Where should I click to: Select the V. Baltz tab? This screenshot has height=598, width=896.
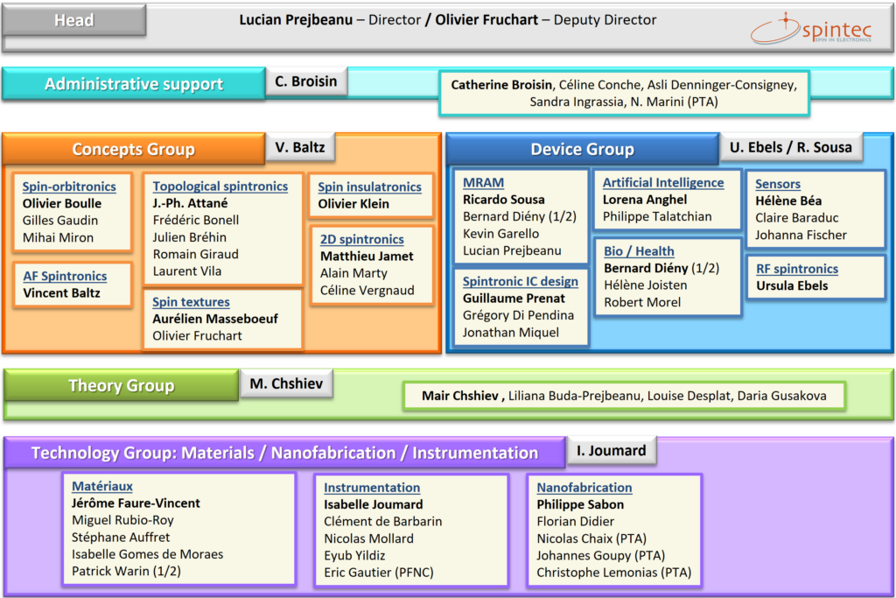[300, 147]
